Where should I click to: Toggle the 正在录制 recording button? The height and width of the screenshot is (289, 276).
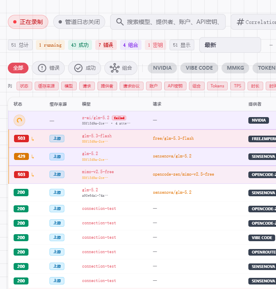pyautogui.click(x=28, y=22)
